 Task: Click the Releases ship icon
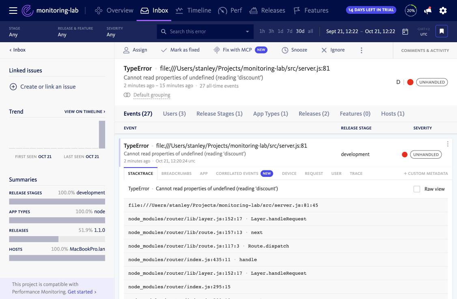click(253, 11)
